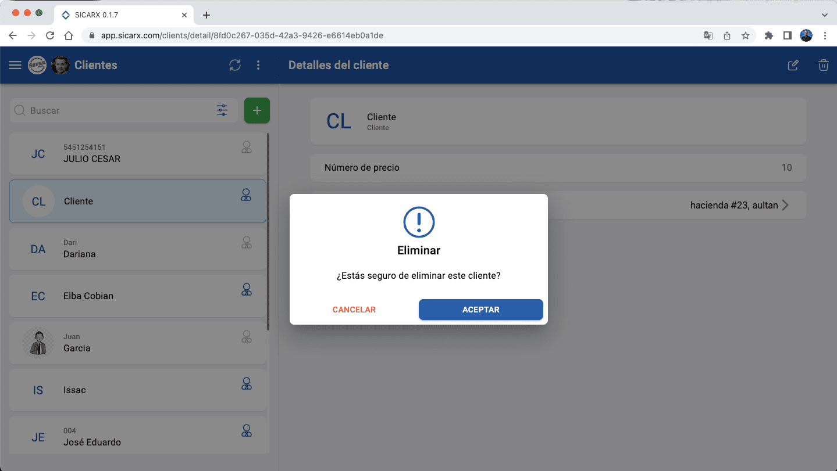Open the search filter sliders icon
This screenshot has height=471, width=837.
pyautogui.click(x=222, y=110)
